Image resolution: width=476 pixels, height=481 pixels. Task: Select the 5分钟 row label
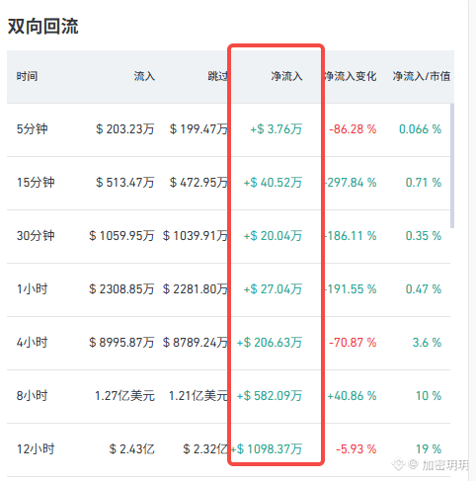32,128
